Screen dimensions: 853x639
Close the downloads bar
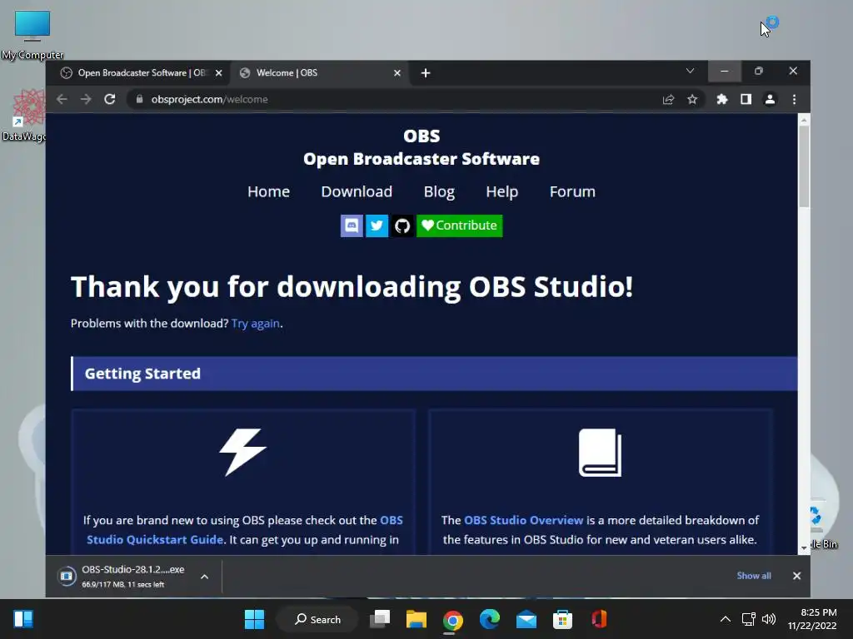[x=796, y=576]
